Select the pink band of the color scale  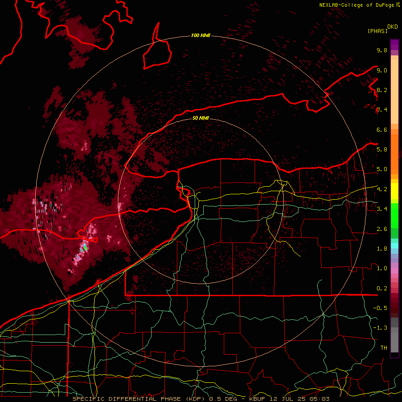coord(394,271)
